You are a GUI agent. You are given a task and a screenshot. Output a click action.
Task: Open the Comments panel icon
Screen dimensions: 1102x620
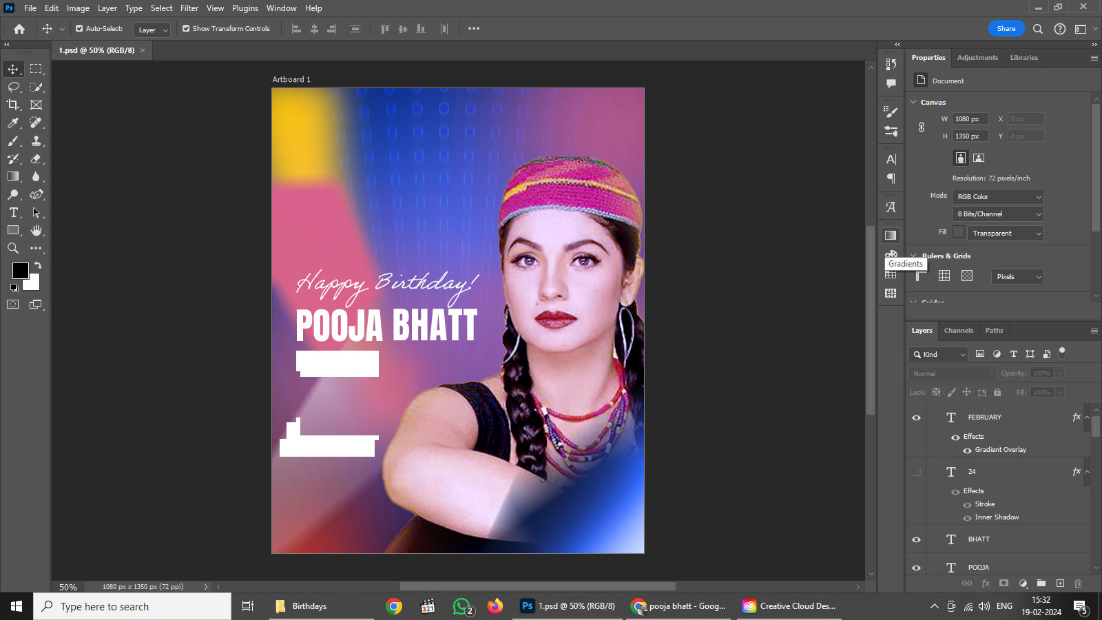[x=891, y=83]
